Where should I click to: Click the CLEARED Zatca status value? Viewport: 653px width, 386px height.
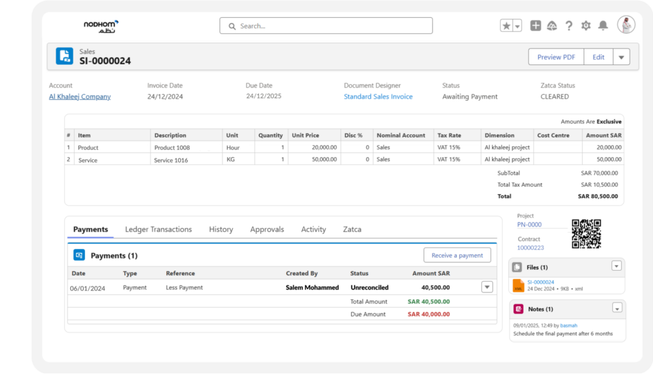(555, 97)
